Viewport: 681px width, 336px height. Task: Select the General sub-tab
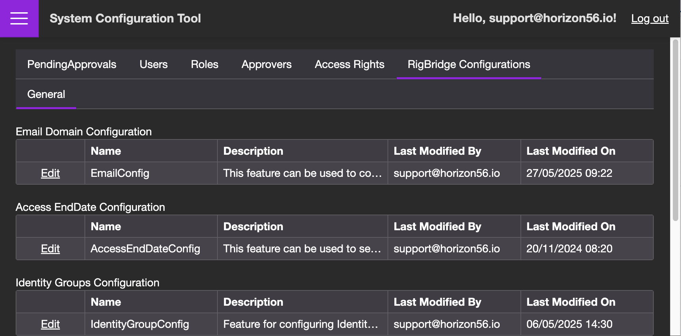click(46, 94)
